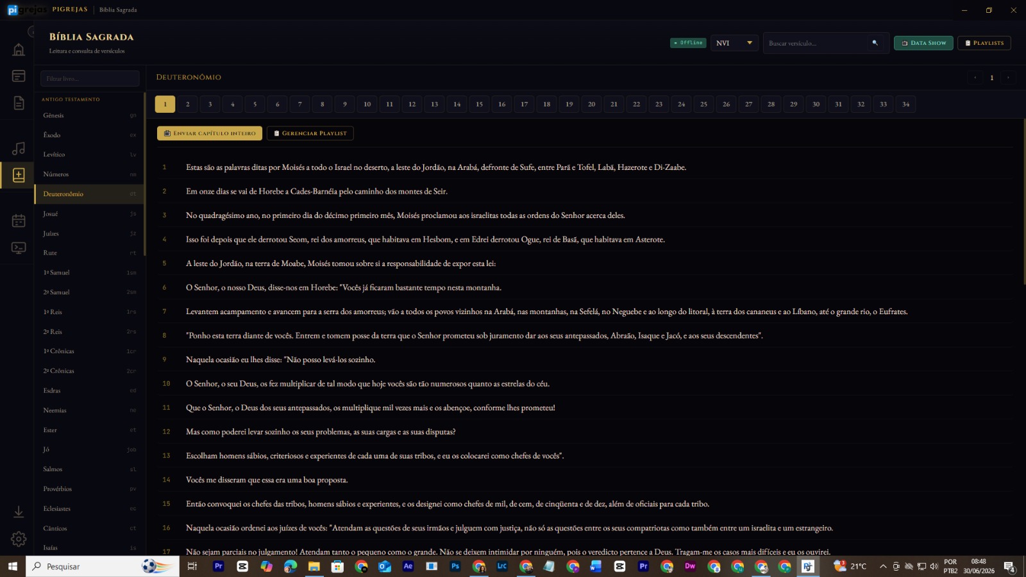Click verse 9 'Naquela ocasião eu lhes disse'
This screenshot has height=577, width=1026.
pyautogui.click(x=585, y=360)
